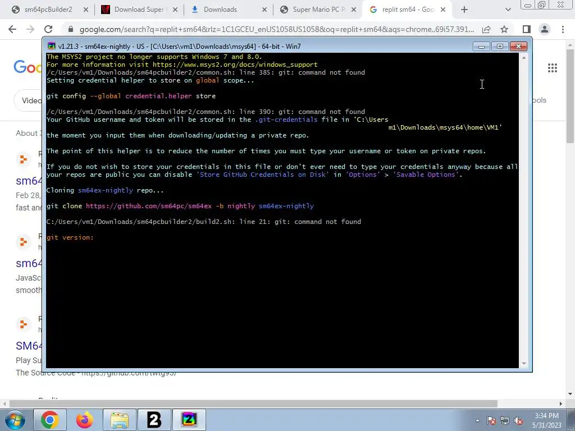Click the muted volume tray icon
The image size is (575, 431).
[x=518, y=420]
